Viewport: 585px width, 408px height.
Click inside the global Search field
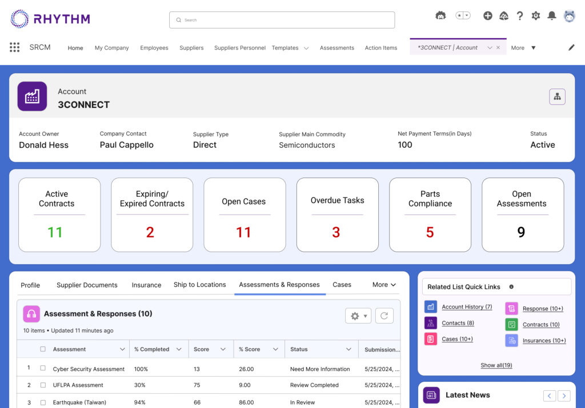[282, 19]
